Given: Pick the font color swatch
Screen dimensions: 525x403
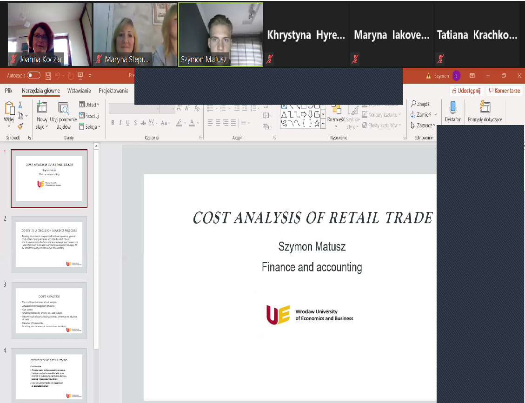Looking at the screenshot, I should [192, 123].
